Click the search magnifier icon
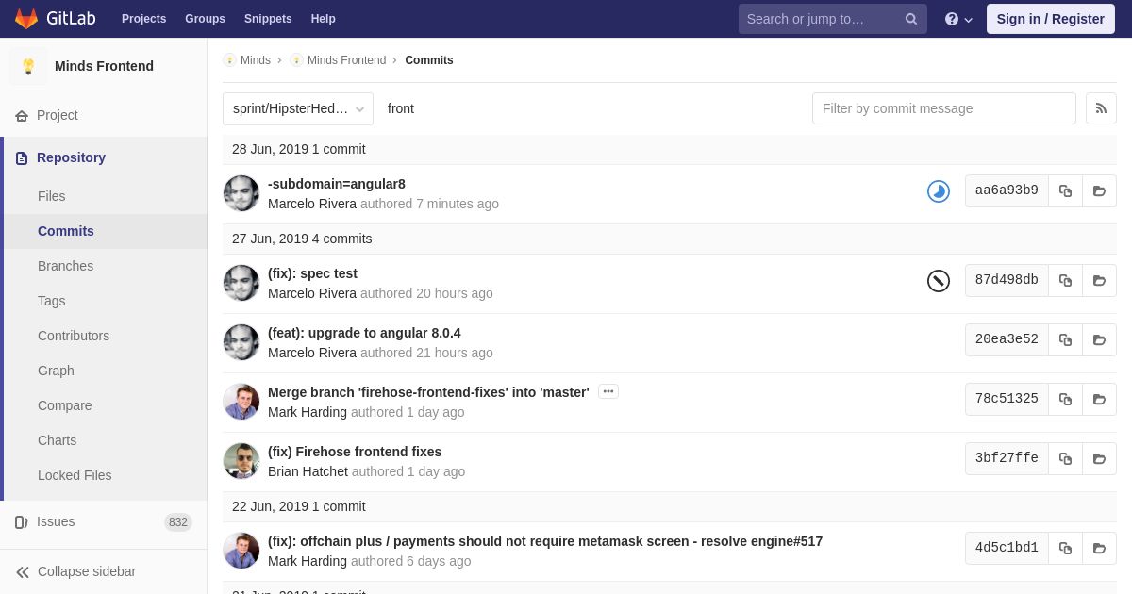The image size is (1132, 594). click(911, 19)
